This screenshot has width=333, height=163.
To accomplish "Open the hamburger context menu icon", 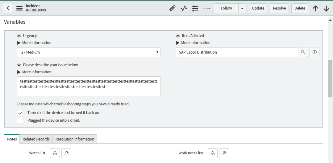I will [19, 8].
